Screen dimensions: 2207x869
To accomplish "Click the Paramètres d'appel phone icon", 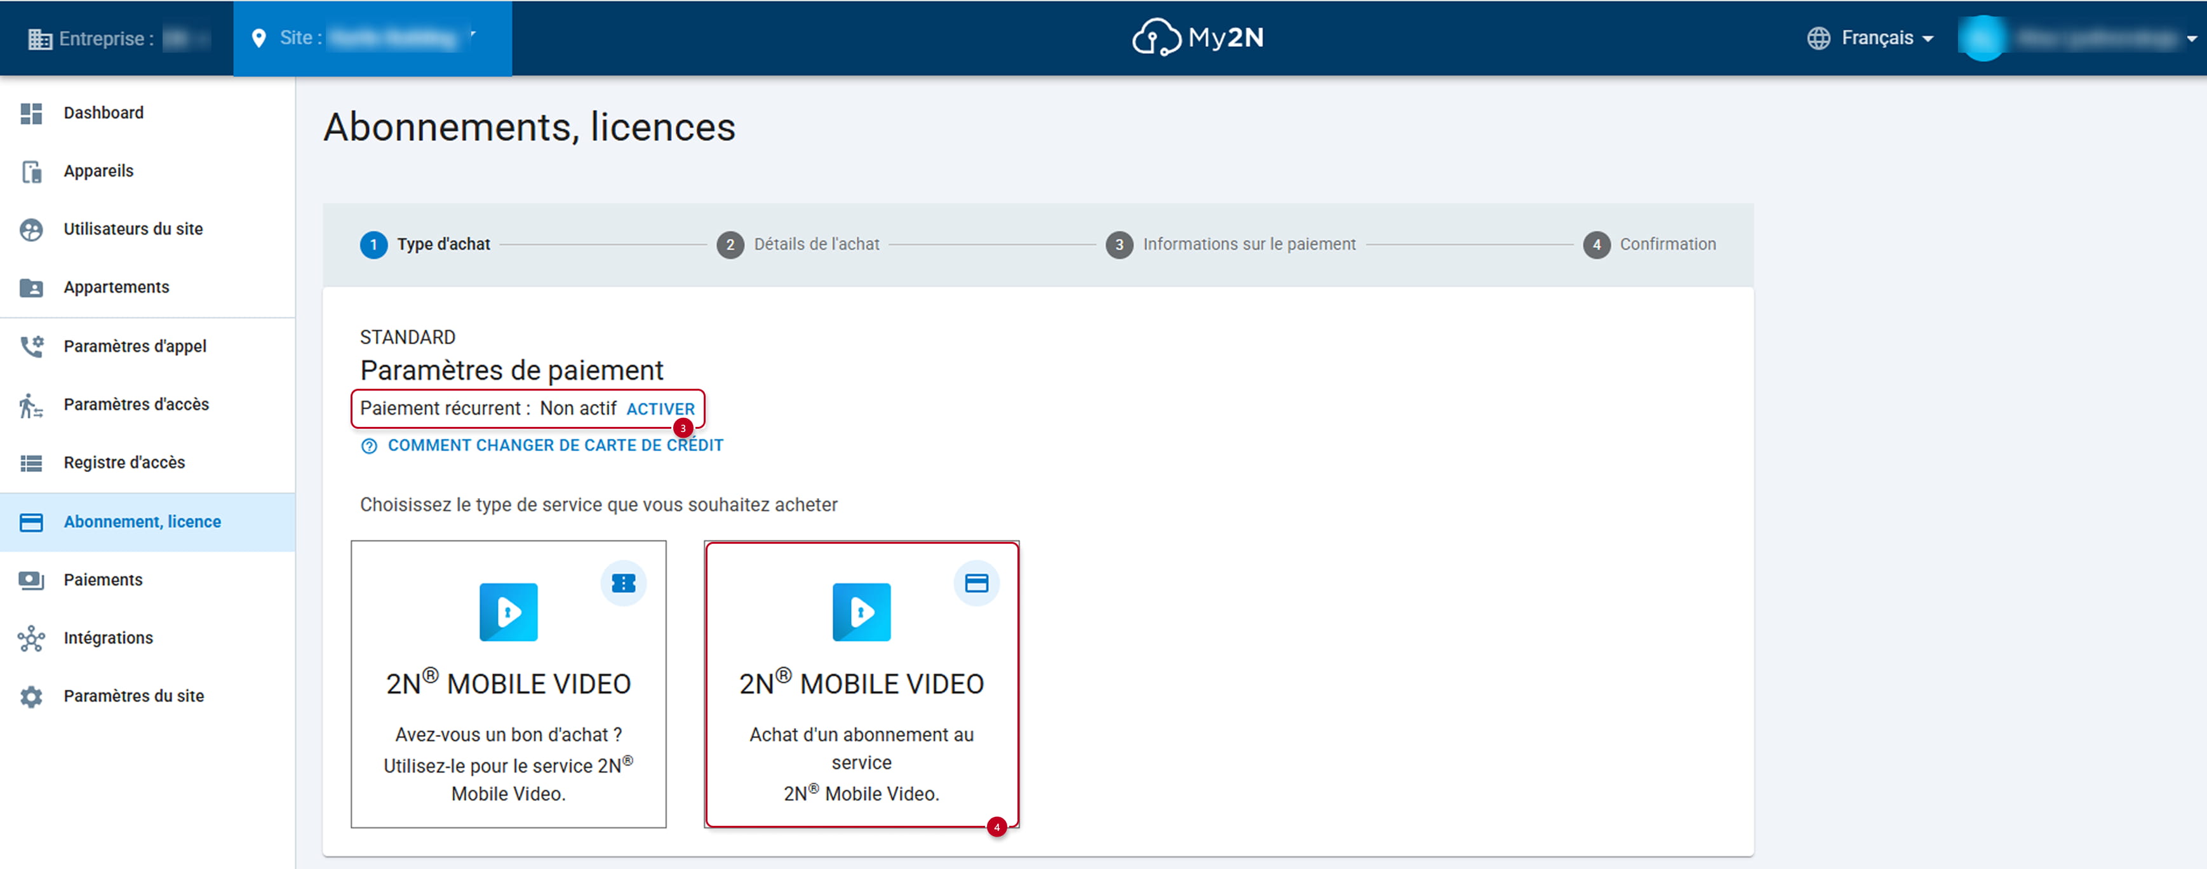I will [x=31, y=346].
